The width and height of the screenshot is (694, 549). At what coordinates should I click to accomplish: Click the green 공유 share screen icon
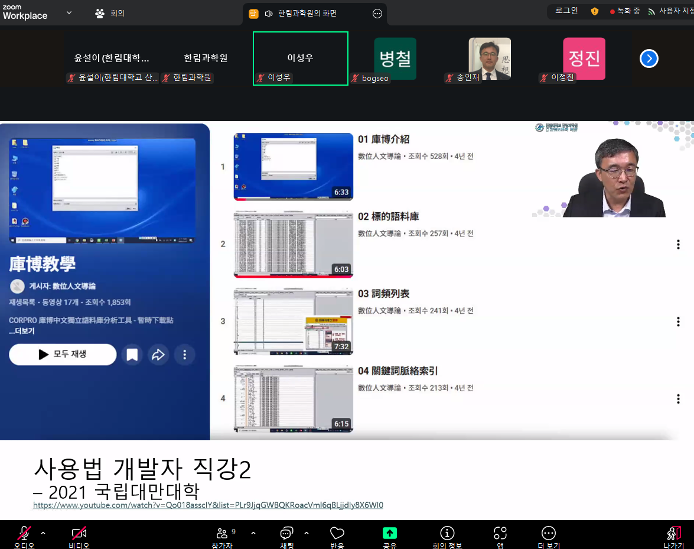pos(389,534)
